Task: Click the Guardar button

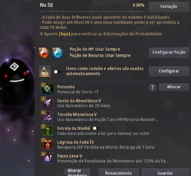Action: [165, 173]
